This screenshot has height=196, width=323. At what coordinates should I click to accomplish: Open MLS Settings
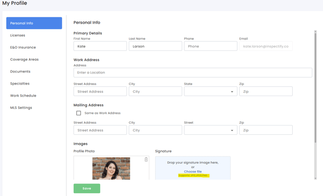click(x=21, y=108)
